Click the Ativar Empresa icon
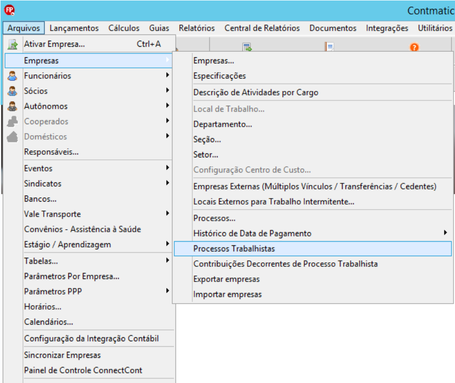The height and width of the screenshot is (383, 455). [x=13, y=44]
